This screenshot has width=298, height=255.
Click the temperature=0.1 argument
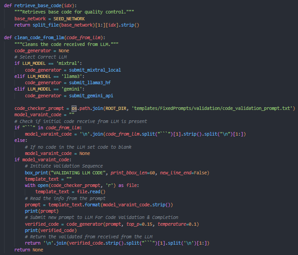click(177, 224)
